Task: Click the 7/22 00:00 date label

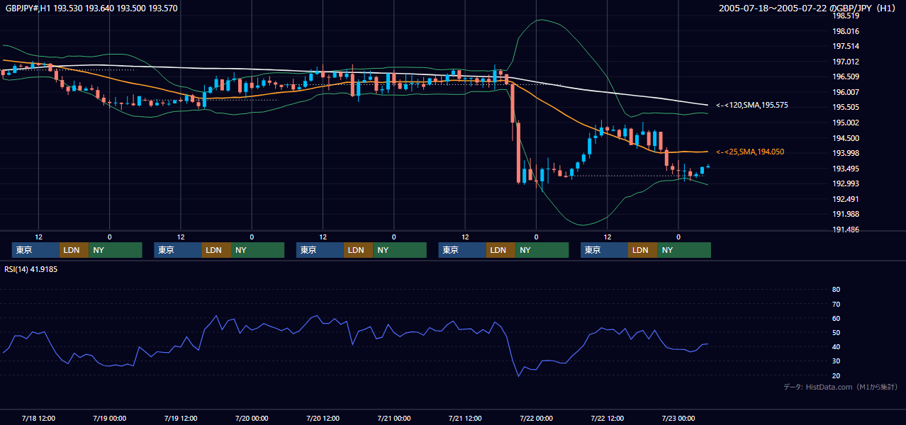Action: point(536,418)
